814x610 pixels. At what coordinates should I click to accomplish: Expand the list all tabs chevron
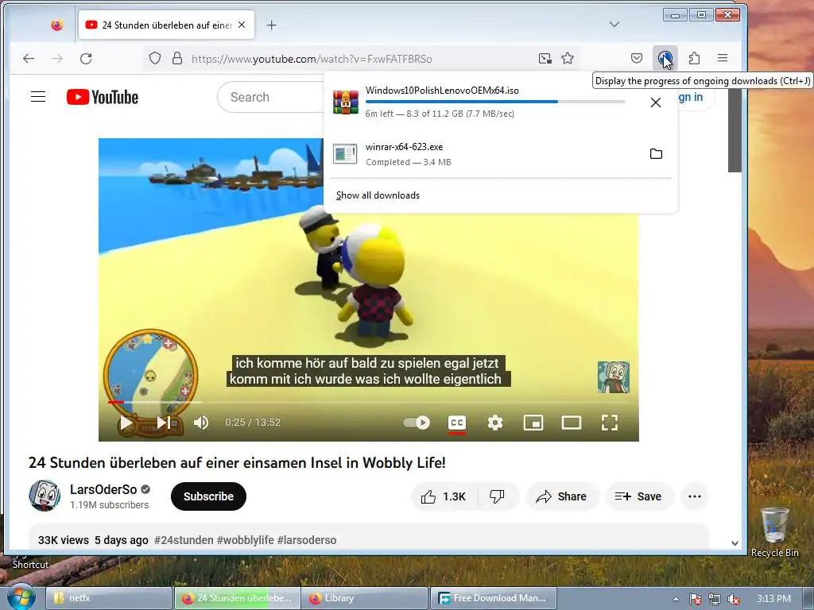coord(614,25)
